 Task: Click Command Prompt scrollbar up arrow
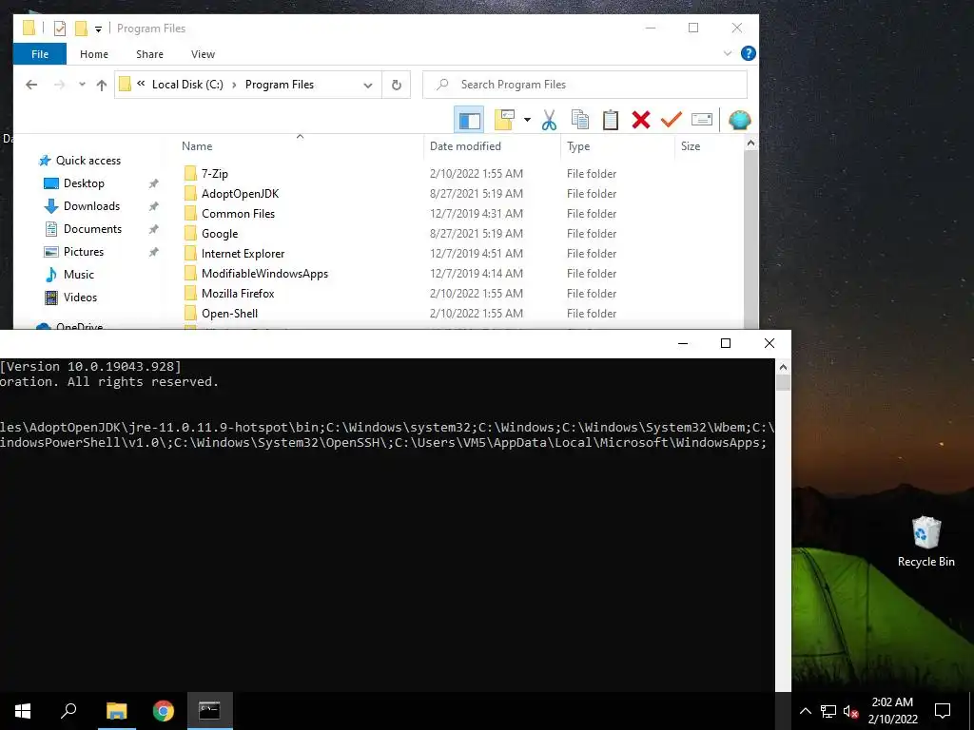pyautogui.click(x=783, y=367)
